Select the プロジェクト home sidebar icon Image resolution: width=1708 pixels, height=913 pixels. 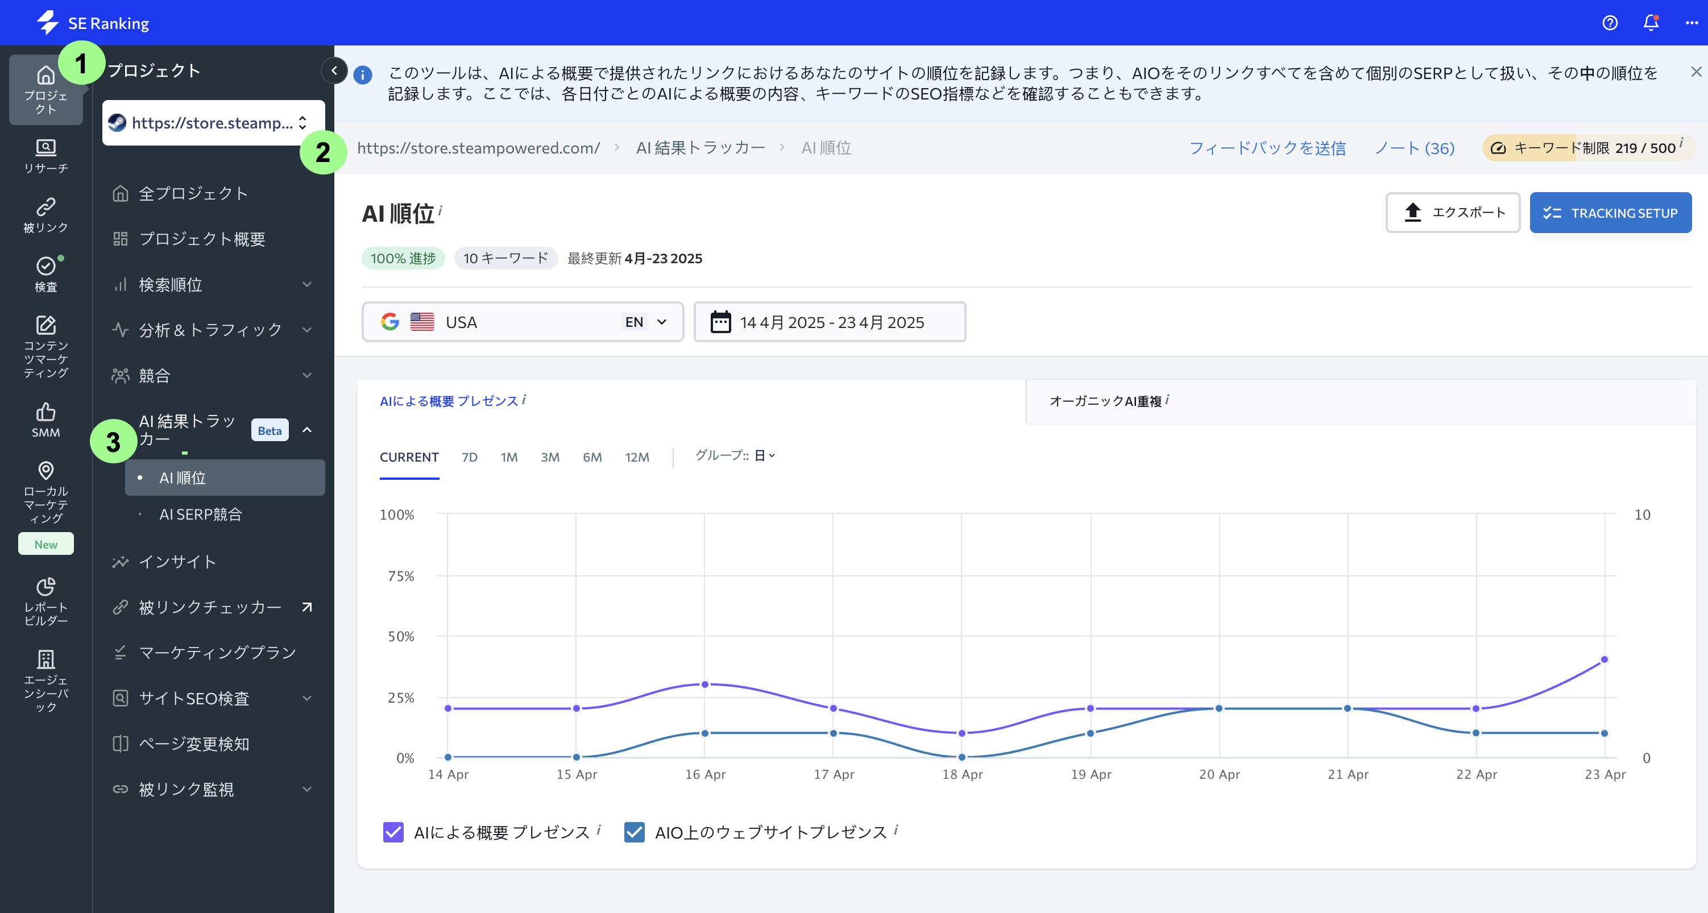pos(45,89)
